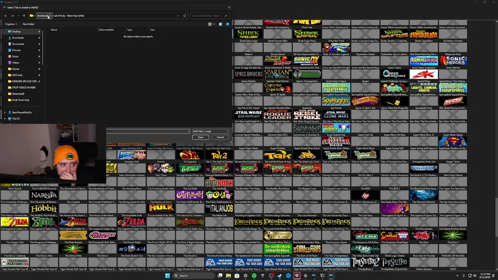498x280 pixels.
Task: Click the Open button
Action: (x=201, y=137)
